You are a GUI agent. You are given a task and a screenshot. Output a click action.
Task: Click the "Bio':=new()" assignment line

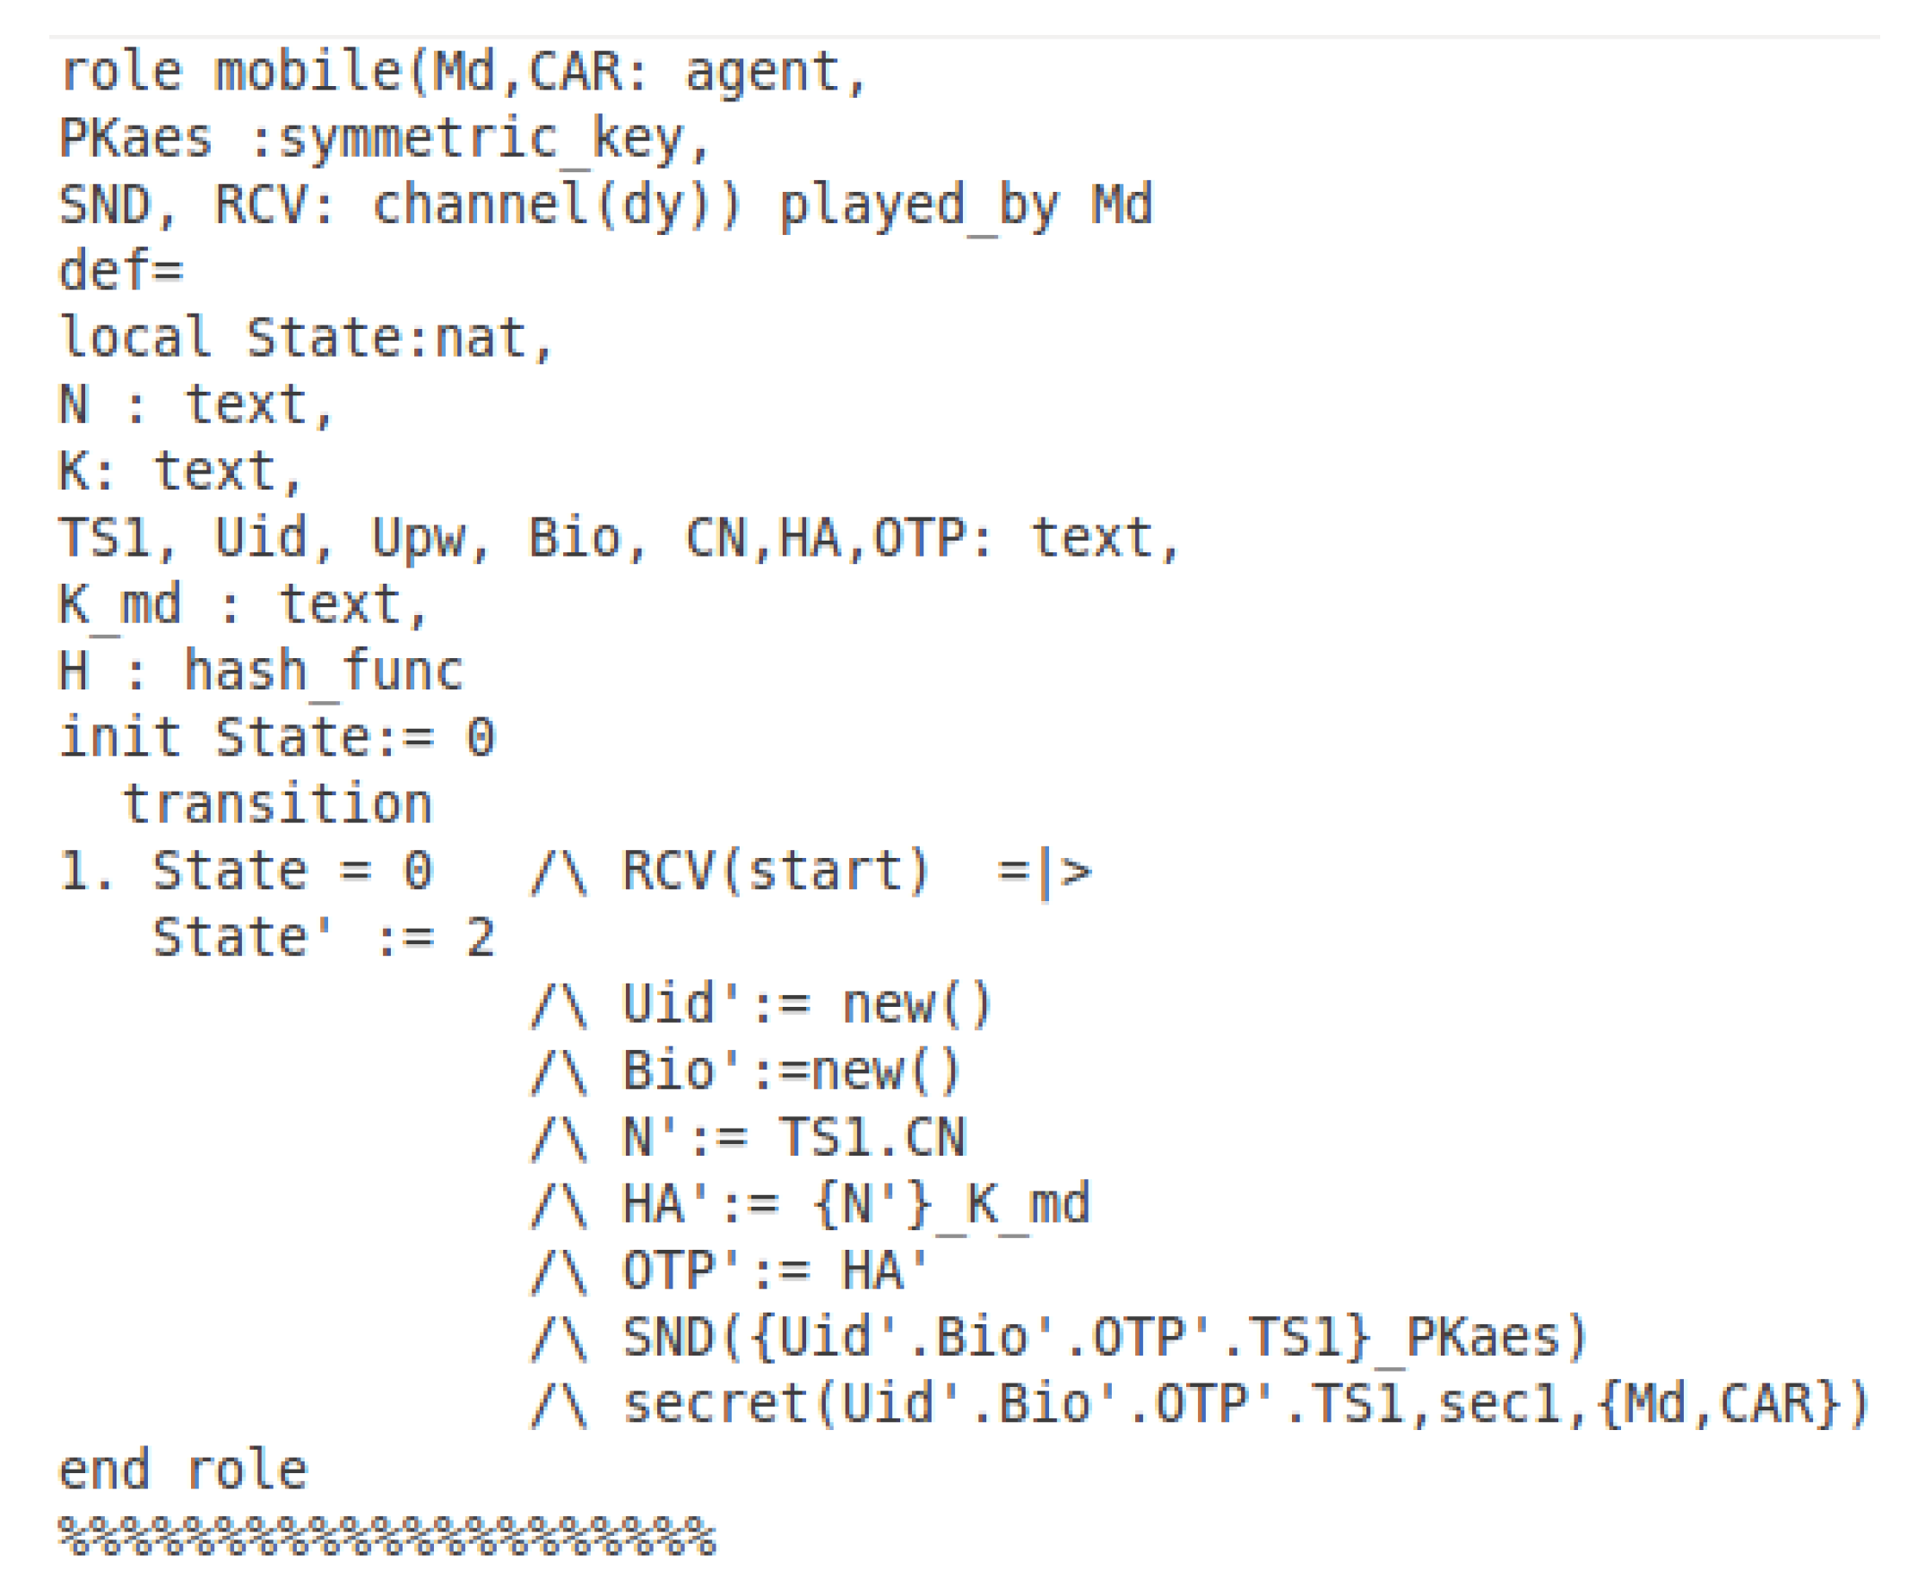click(791, 1071)
